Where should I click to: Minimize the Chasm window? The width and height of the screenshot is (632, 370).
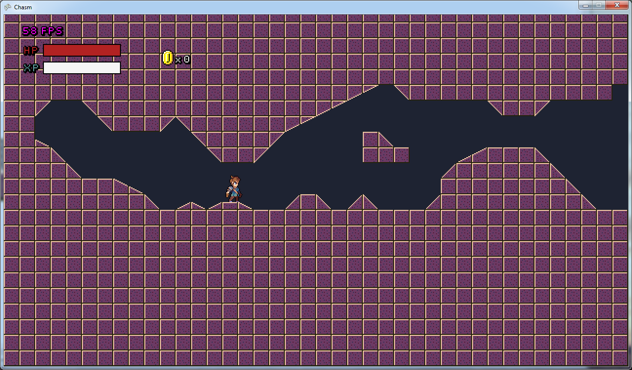pos(586,5)
